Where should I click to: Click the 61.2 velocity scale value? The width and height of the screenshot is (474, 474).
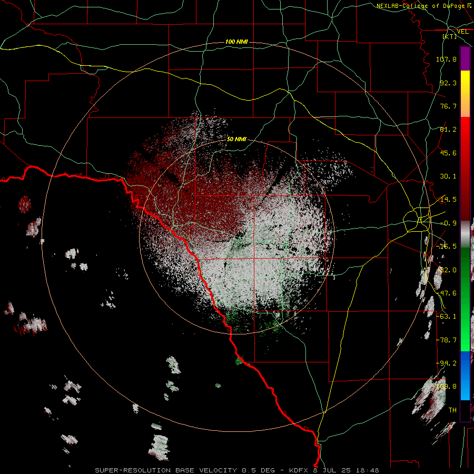click(x=448, y=130)
